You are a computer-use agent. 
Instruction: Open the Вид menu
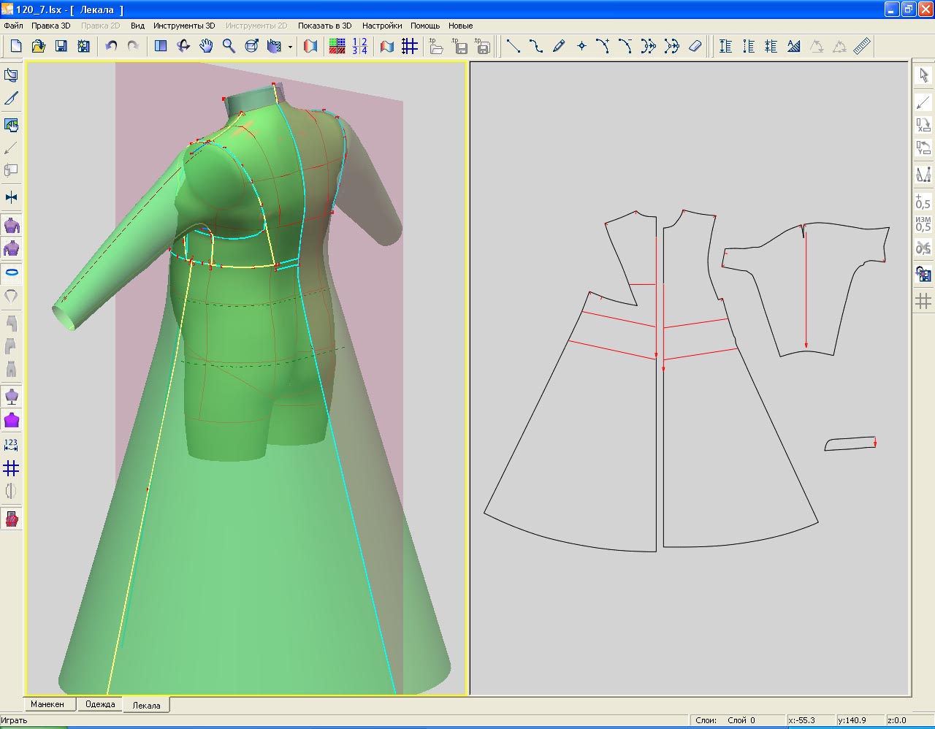point(137,26)
